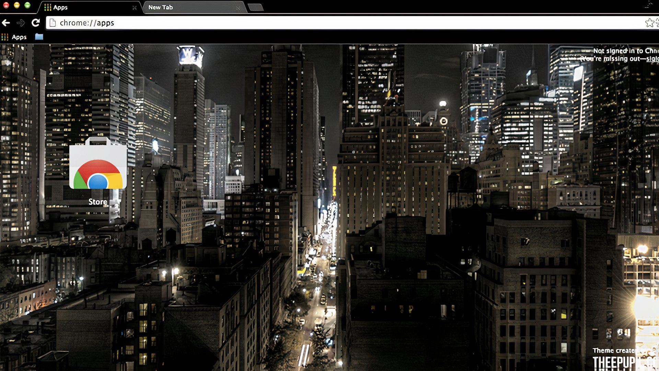Navigate back using back arrow
This screenshot has width=659, height=371.
point(7,22)
